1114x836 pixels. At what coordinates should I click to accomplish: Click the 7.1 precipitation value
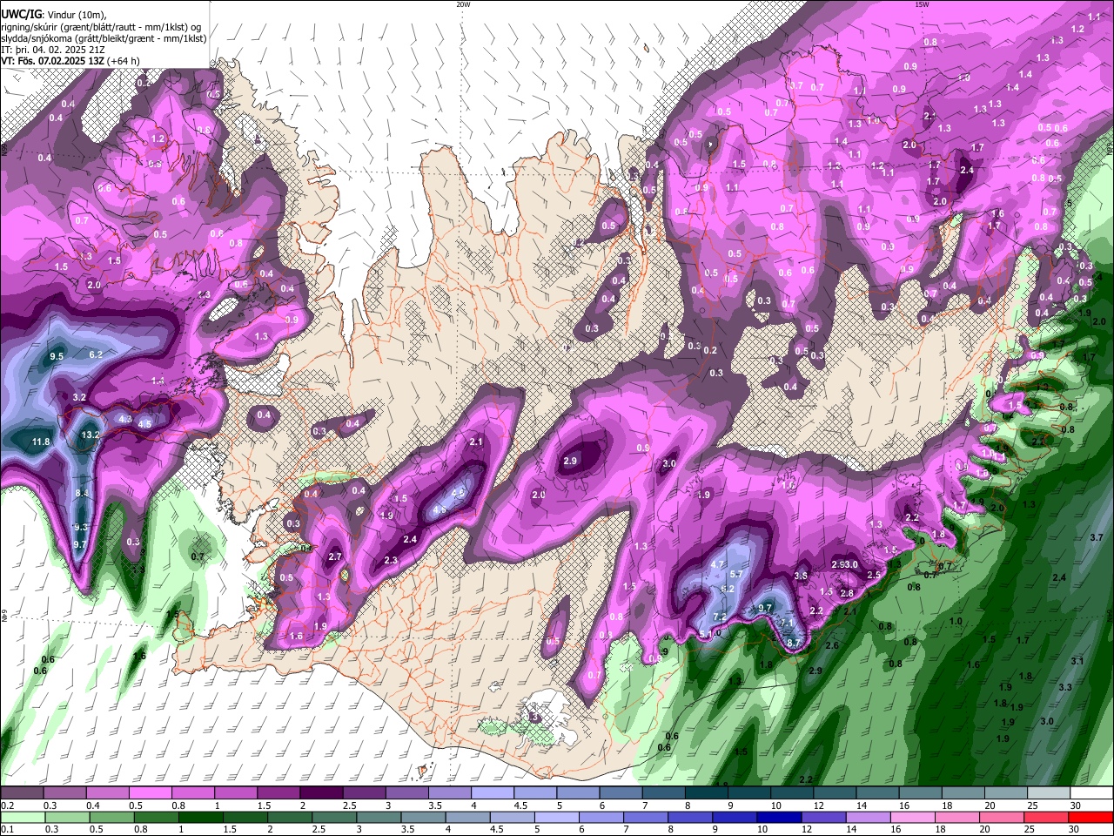[x=786, y=624]
